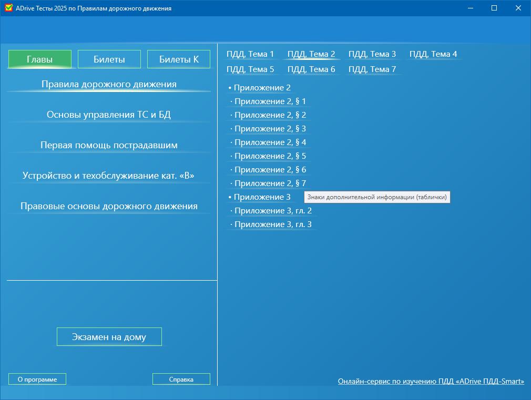Click the ADrive app icon in title bar
The height and width of the screenshot is (400, 531).
pyautogui.click(x=8, y=8)
